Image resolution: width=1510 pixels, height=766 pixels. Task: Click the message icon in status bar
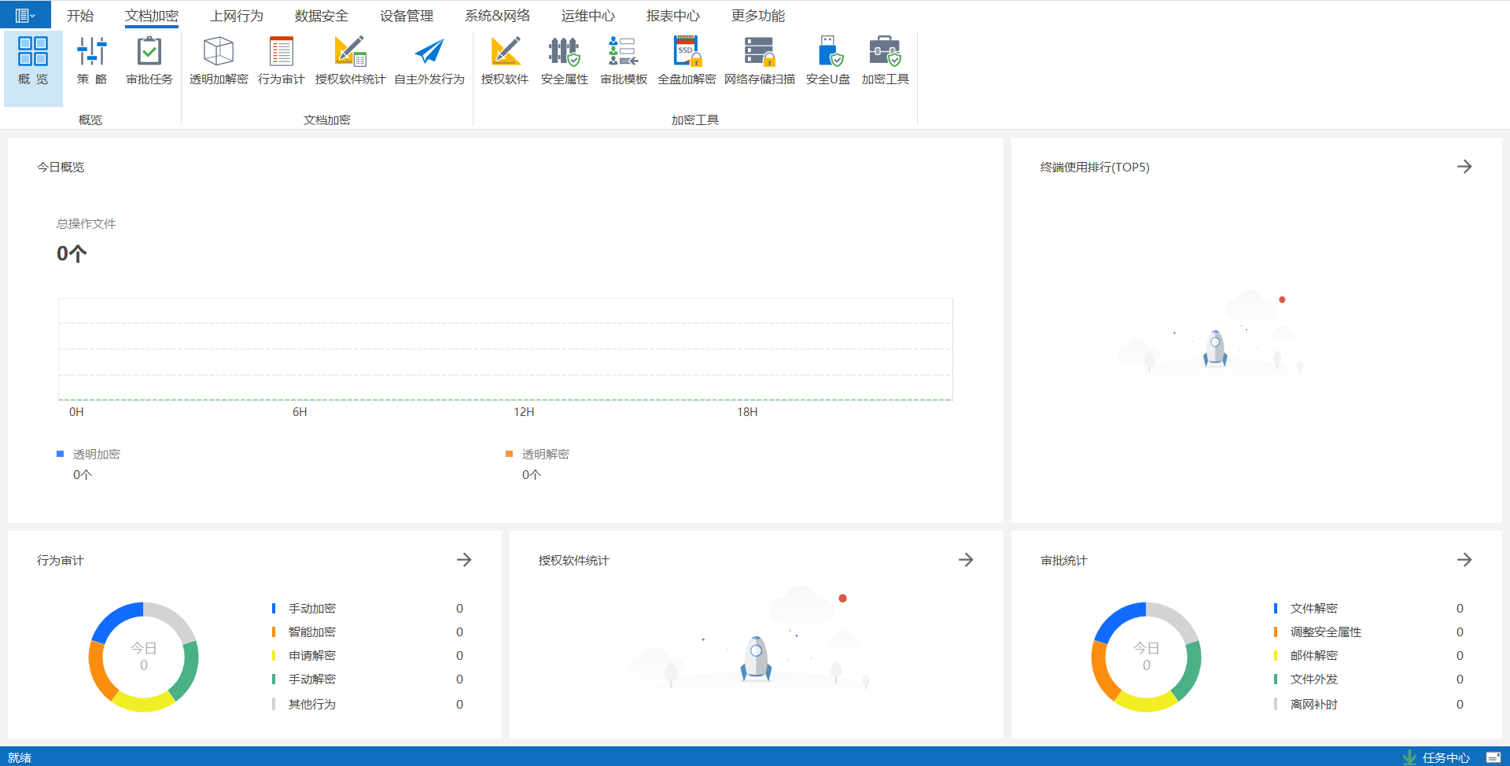(x=1493, y=757)
